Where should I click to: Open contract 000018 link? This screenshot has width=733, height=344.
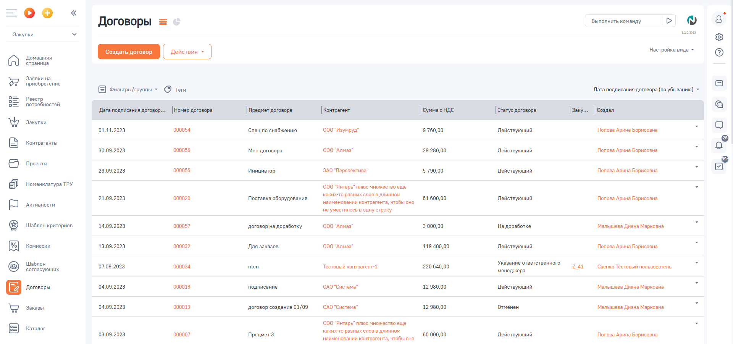(x=182, y=287)
